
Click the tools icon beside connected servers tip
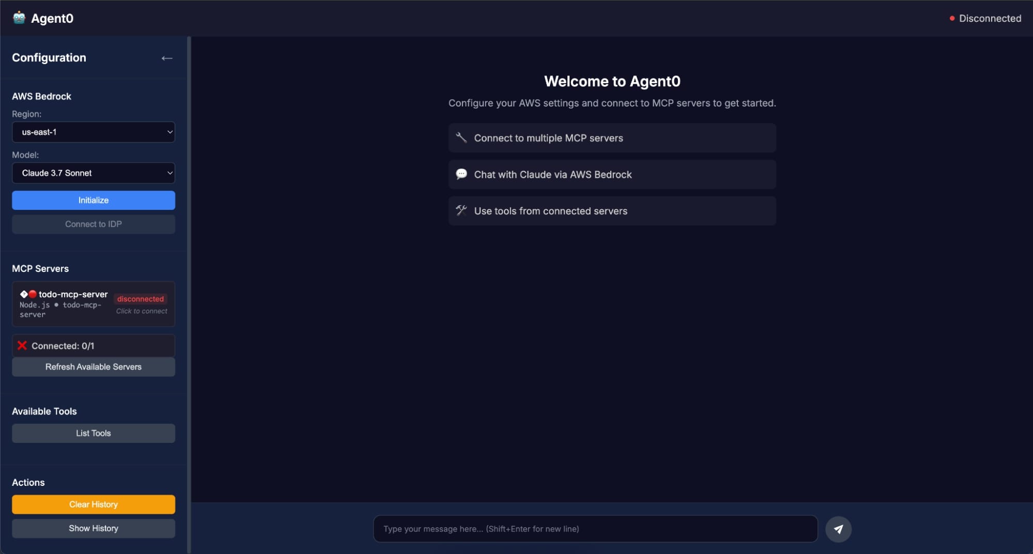click(461, 210)
